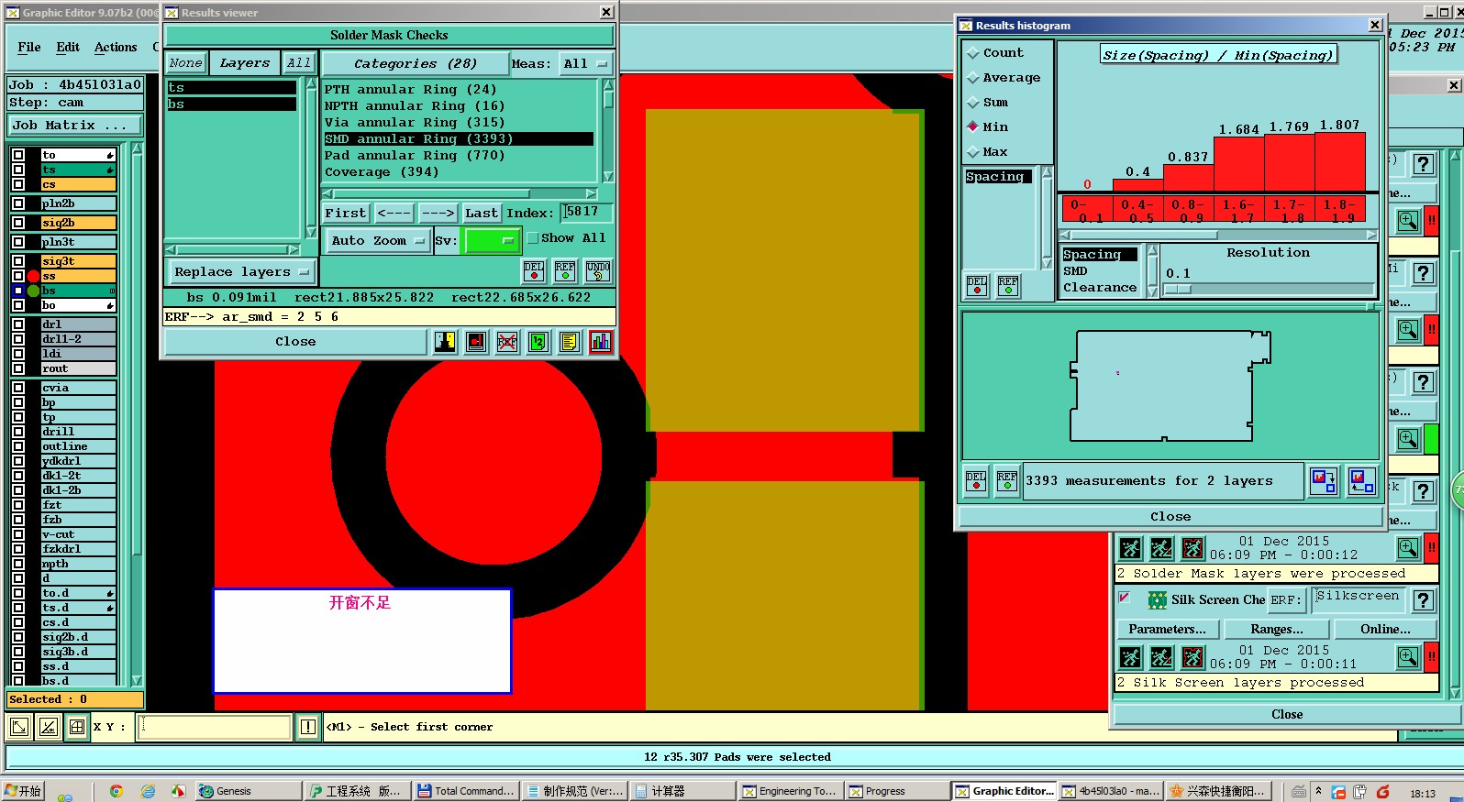
Task: Enable the Show All checkbox
Action: click(x=533, y=238)
